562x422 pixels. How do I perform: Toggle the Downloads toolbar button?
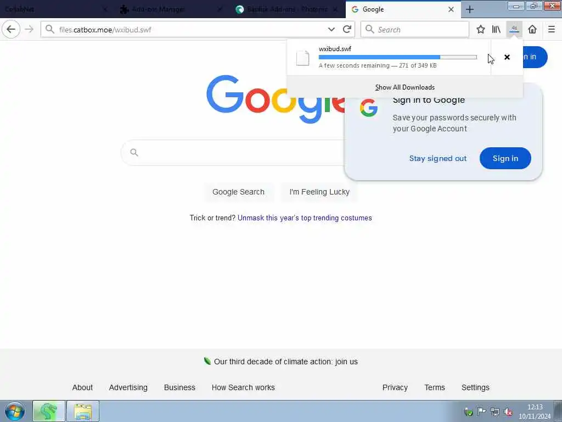[514, 30]
